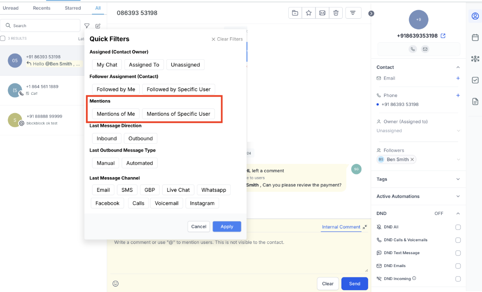Click the phone call icon under contact number
Screen dimensions: 482x292
pyautogui.click(x=412, y=49)
